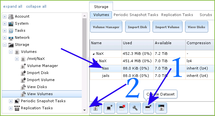Expand the Account tree node

pyautogui.click(x=5, y=17)
